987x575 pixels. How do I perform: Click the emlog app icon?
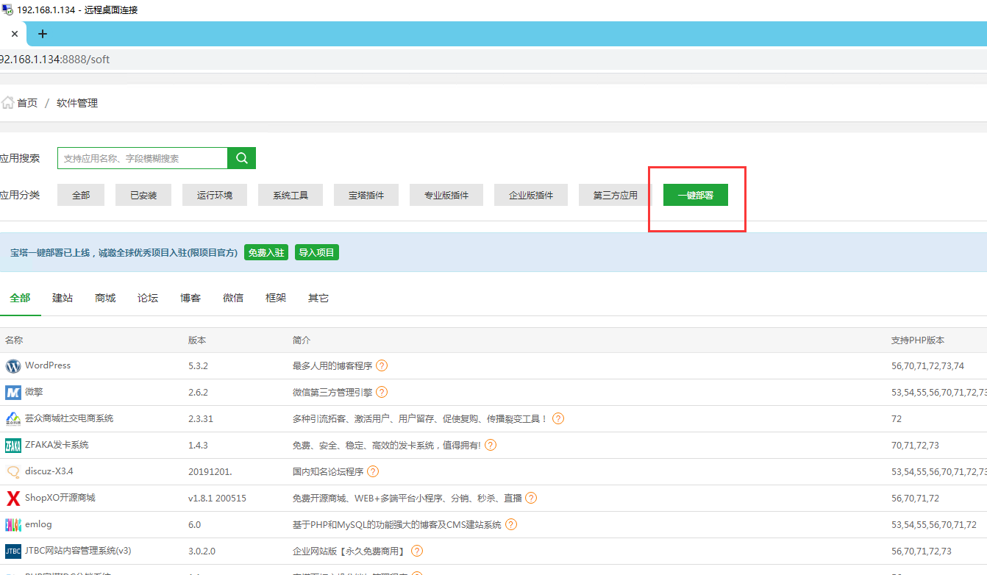13,525
